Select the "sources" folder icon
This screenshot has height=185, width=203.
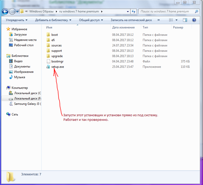(48, 45)
